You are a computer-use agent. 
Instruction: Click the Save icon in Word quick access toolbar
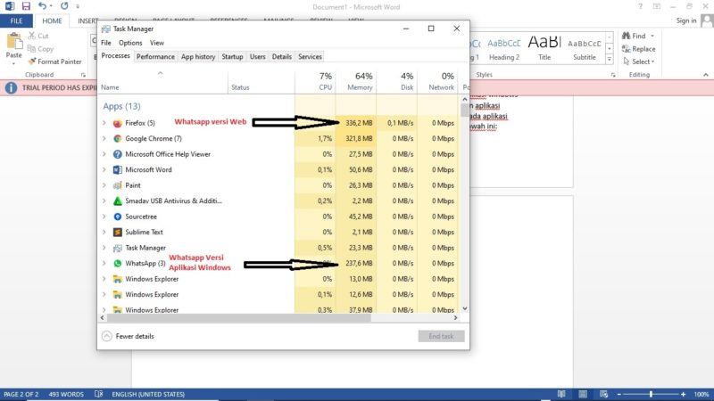tap(26, 6)
